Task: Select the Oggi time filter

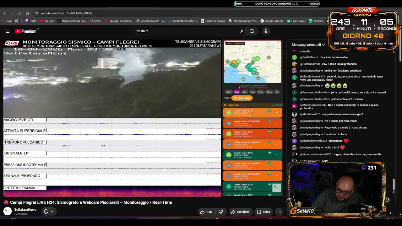Action: coord(229,92)
